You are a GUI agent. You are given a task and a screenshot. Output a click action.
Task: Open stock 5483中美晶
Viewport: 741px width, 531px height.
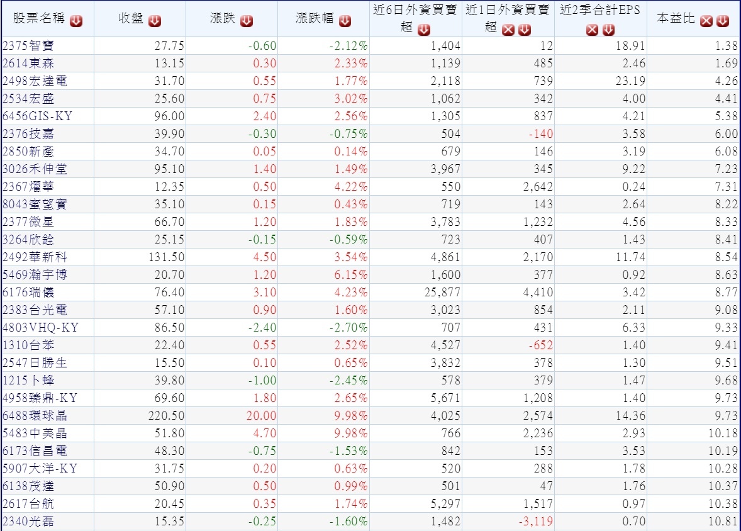35,433
